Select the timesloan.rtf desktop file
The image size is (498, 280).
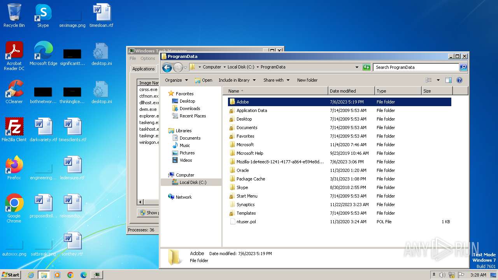tap(102, 16)
